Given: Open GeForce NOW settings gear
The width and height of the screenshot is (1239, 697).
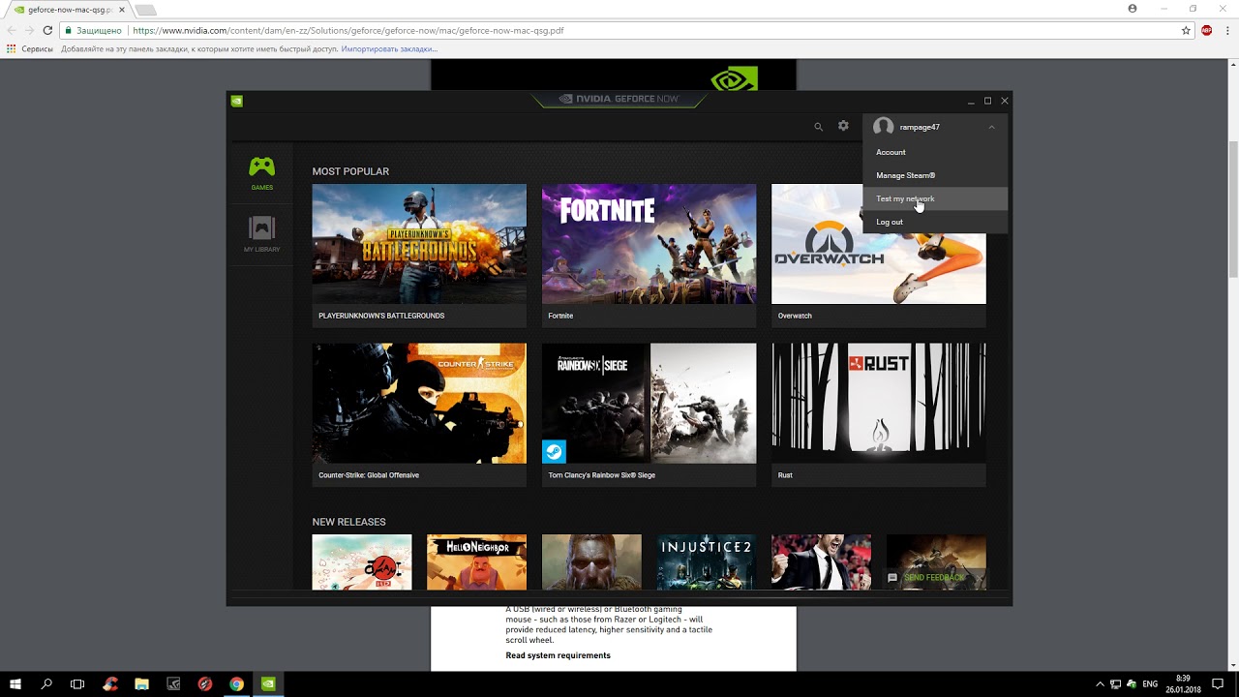Looking at the screenshot, I should pos(843,126).
